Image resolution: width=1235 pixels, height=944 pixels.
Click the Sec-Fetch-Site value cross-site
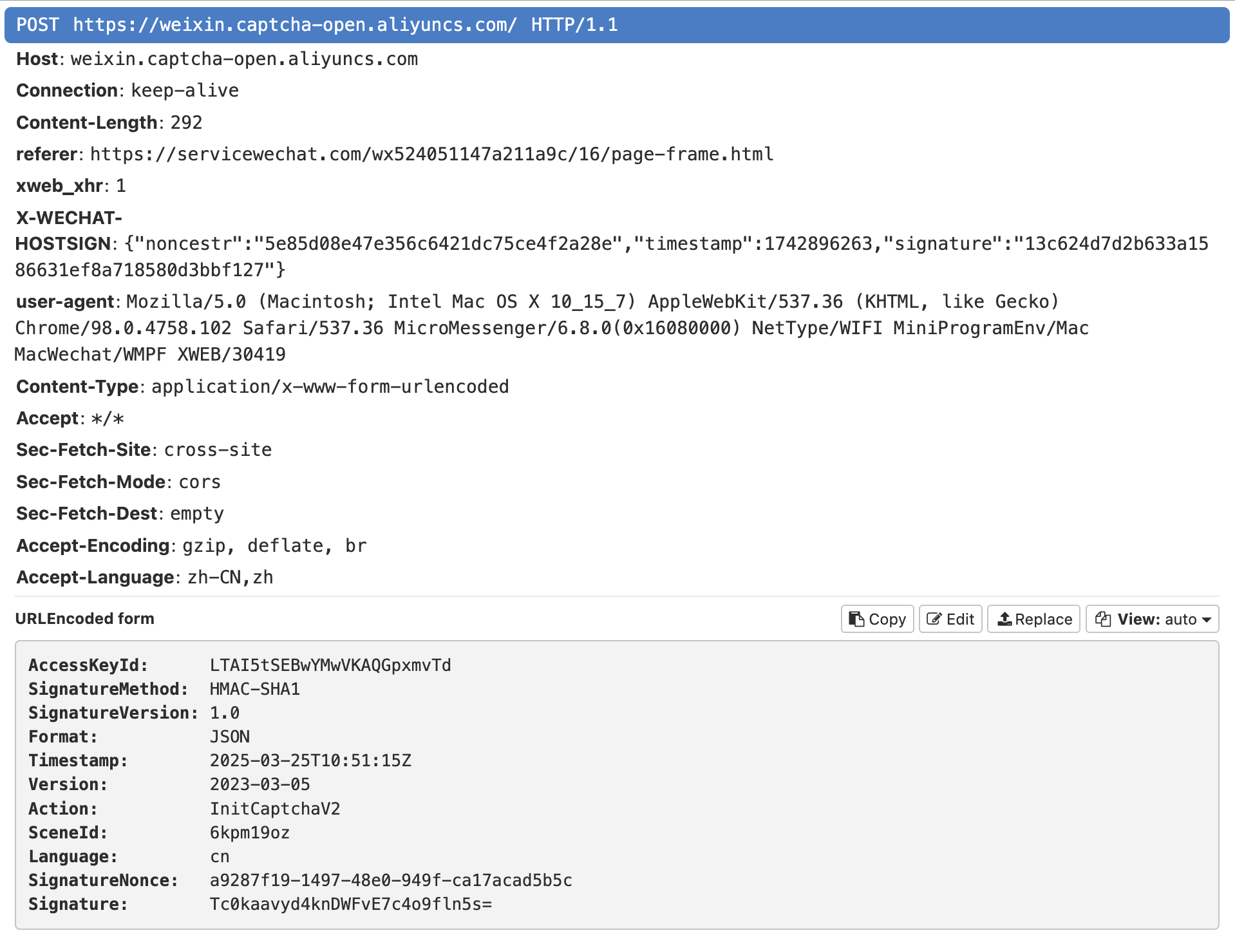(218, 449)
